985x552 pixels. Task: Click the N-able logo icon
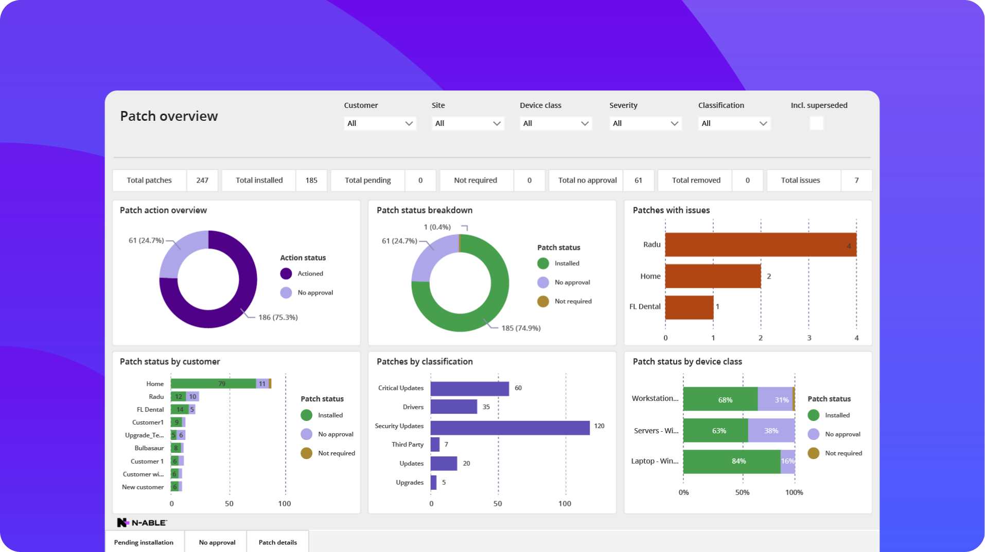pyautogui.click(x=122, y=523)
